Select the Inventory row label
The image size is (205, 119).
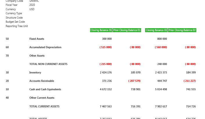click(x=35, y=73)
